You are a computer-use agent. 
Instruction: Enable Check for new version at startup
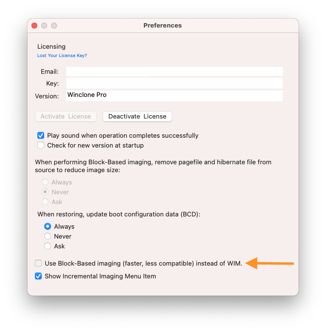pyautogui.click(x=41, y=145)
